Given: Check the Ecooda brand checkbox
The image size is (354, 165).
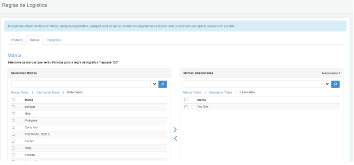Looking at the screenshot, I should coord(13,155).
